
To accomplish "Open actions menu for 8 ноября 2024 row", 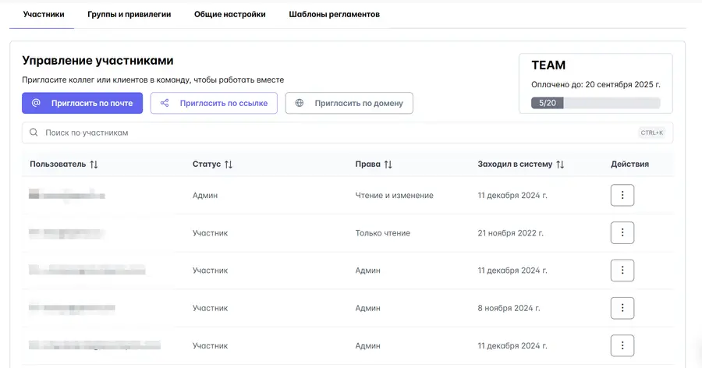I will point(622,308).
